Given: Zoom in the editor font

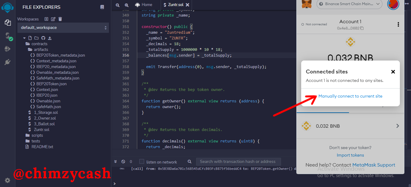Looking at the screenshot, I should 127,5.
